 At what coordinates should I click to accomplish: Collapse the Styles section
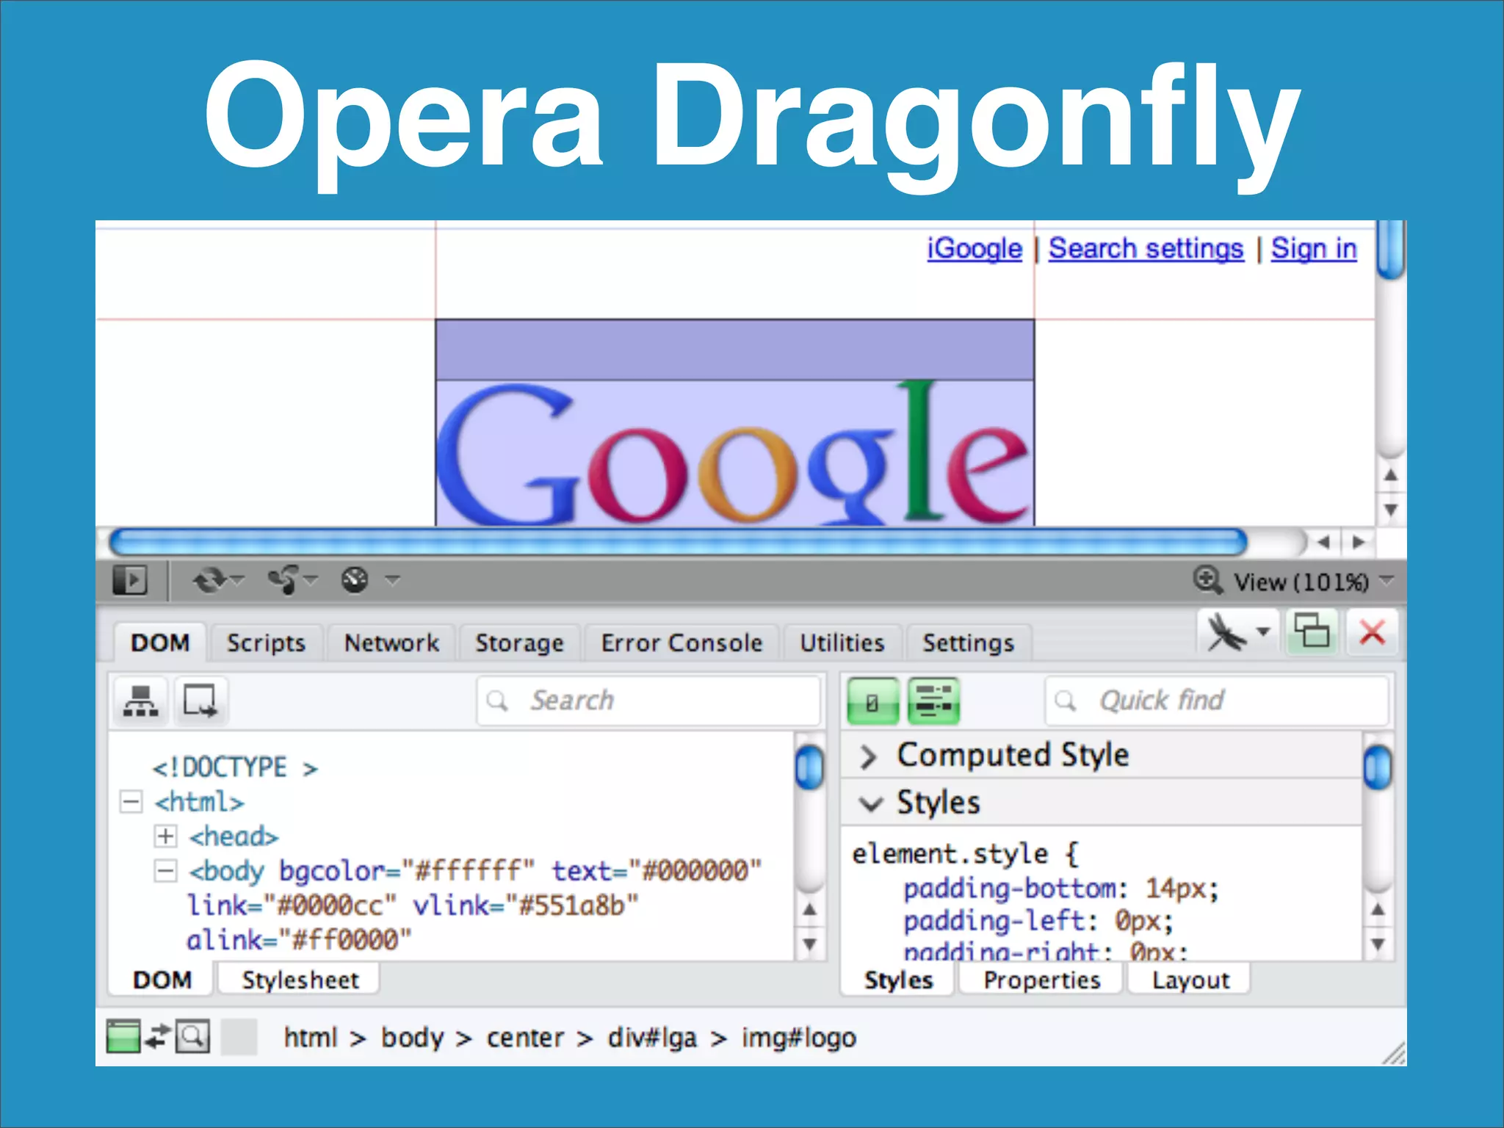(x=869, y=803)
